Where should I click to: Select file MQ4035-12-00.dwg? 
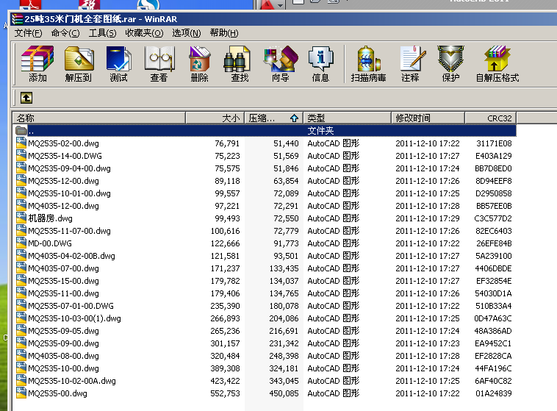pyautogui.click(x=266, y=206)
